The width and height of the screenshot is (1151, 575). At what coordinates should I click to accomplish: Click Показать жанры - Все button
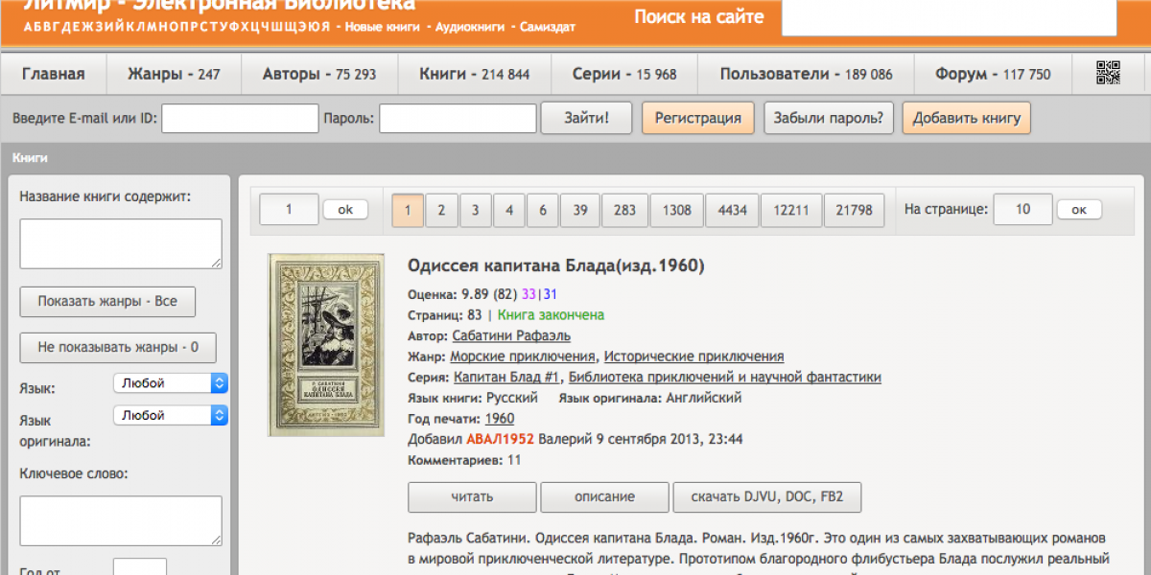107,301
